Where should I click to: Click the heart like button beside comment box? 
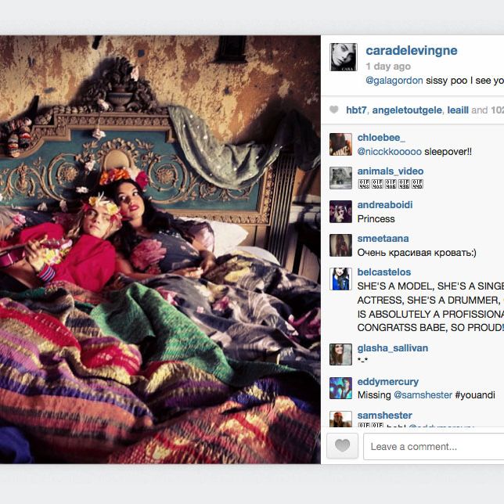tap(342, 446)
